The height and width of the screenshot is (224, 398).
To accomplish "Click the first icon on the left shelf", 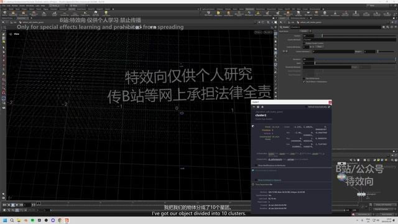I will pos(5,13).
